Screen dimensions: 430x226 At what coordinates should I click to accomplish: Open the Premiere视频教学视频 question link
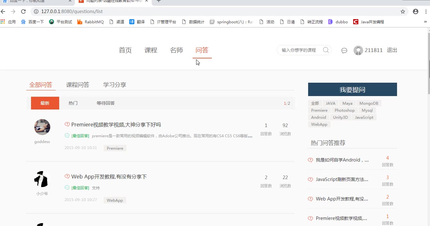point(116,125)
